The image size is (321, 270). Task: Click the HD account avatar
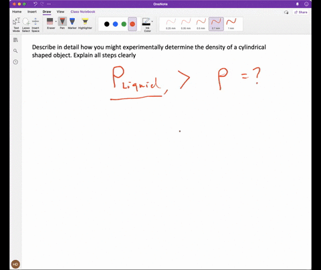coord(15,264)
